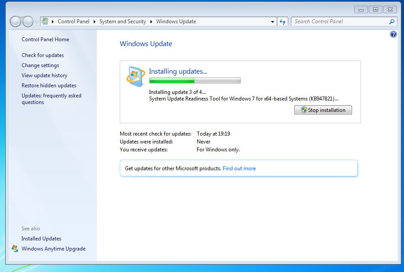Click the 'See also' heading
Image resolution: width=404 pixels, height=272 pixels.
31,228
